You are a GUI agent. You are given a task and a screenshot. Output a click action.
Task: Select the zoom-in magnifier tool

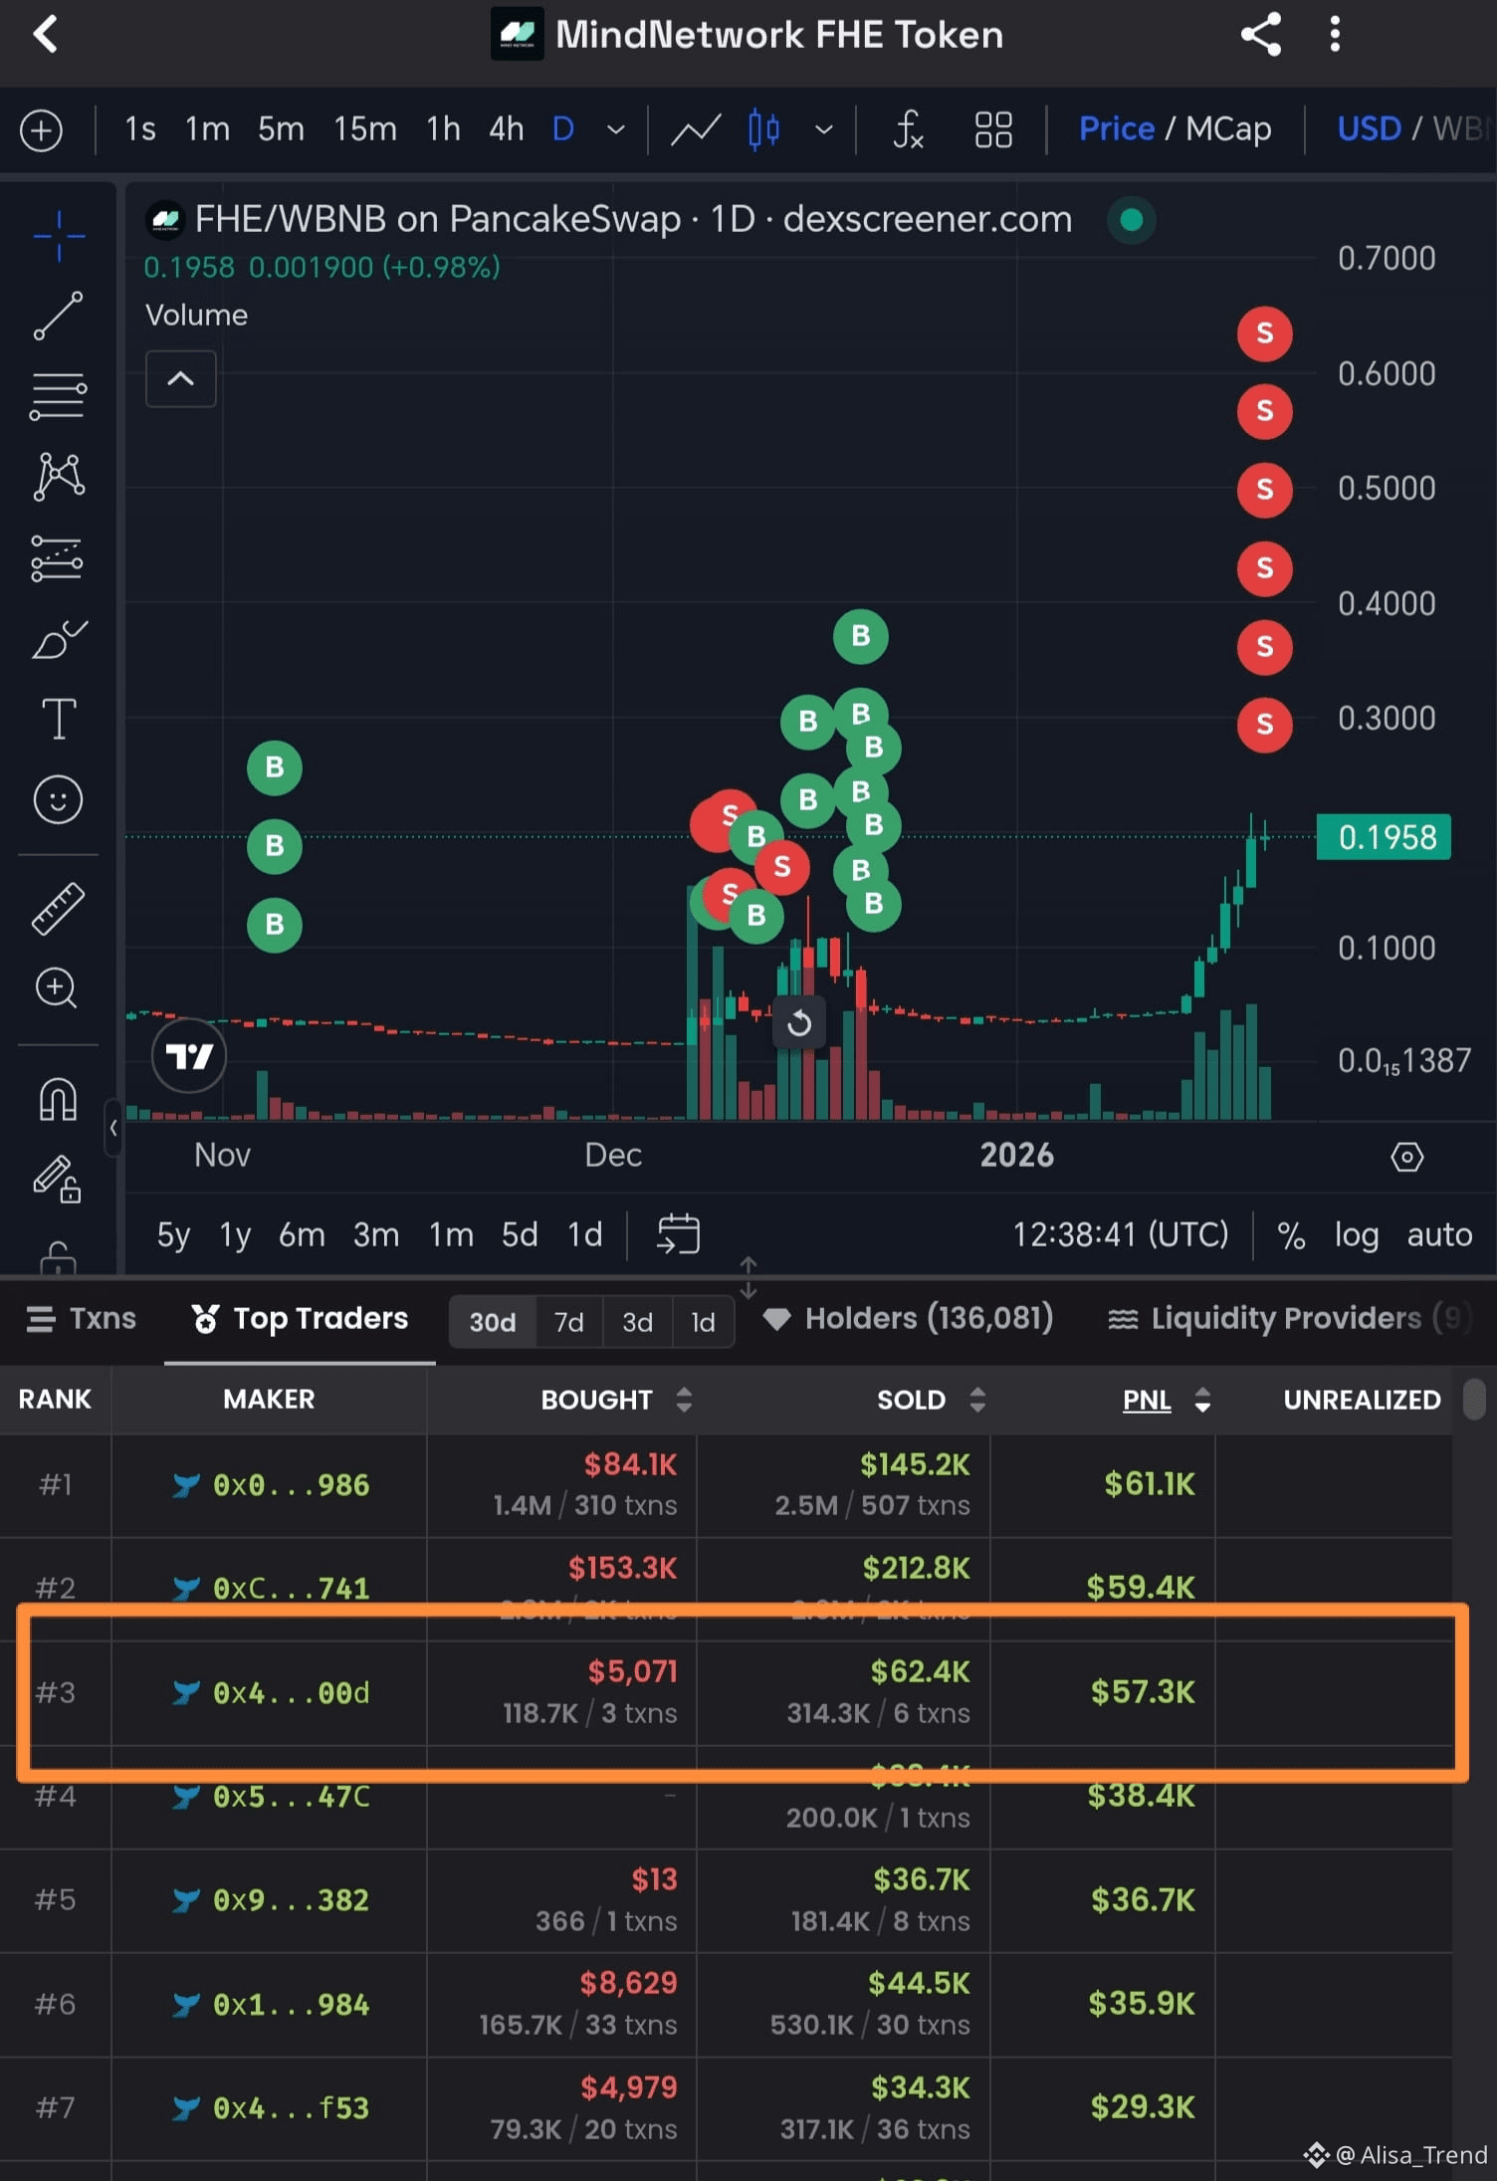[x=57, y=988]
